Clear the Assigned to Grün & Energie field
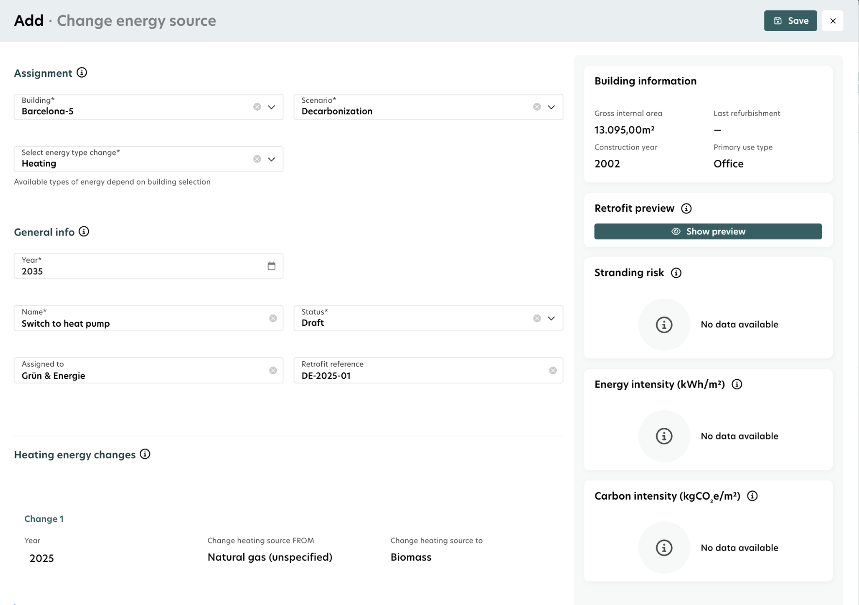The width and height of the screenshot is (859, 605). 273,370
